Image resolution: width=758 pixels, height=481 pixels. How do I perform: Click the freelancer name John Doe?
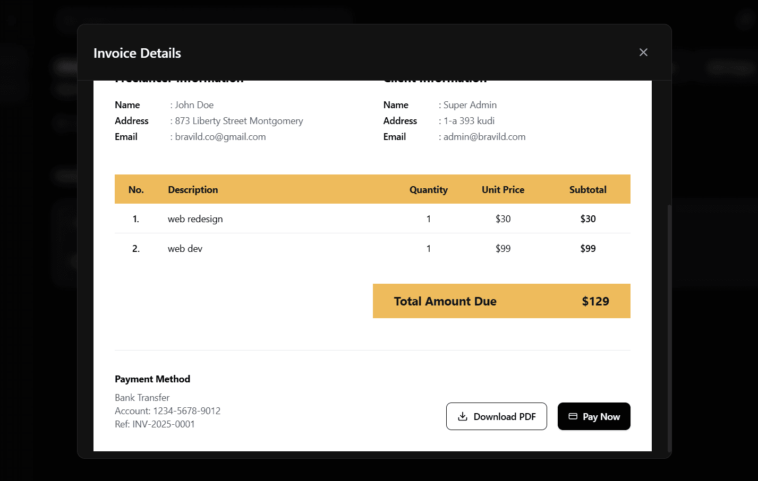[194, 105]
